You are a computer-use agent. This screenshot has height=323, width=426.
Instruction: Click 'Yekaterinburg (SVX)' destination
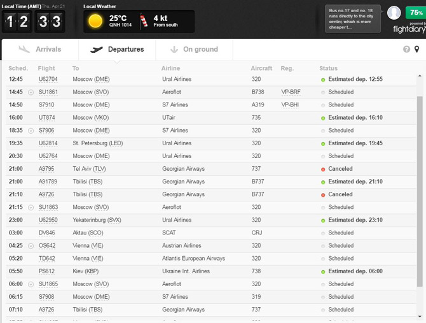coord(97,220)
